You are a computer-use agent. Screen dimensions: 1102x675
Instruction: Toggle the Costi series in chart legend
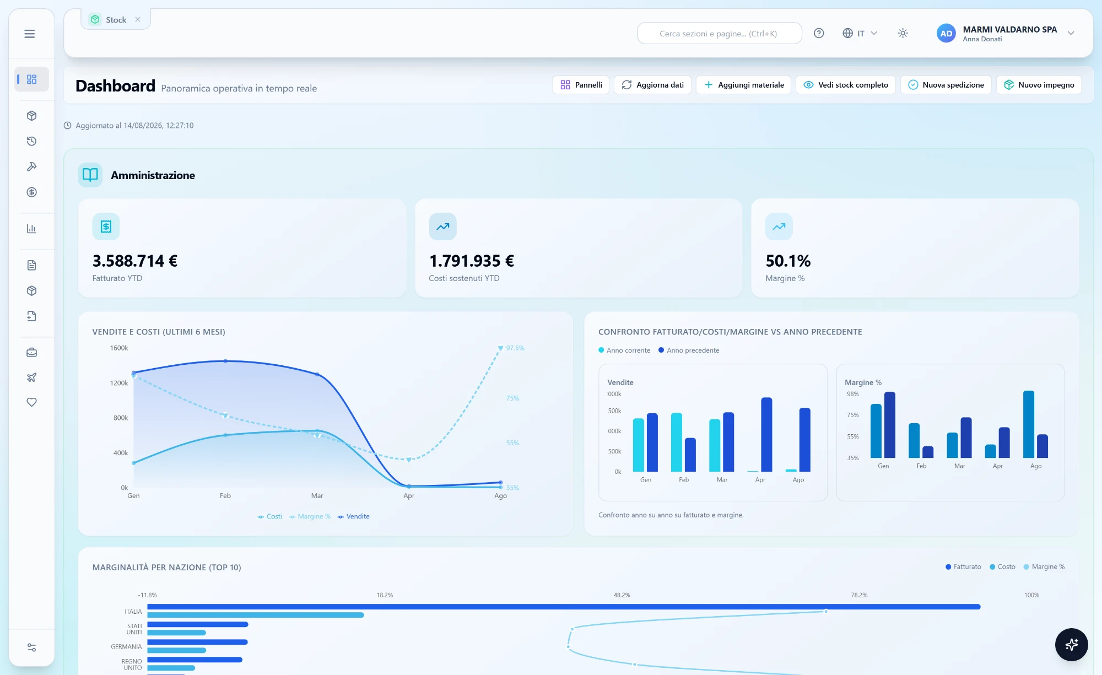[x=269, y=516]
